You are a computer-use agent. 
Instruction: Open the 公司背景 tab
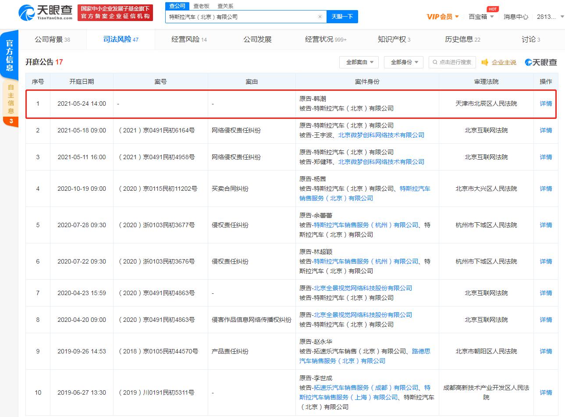(52, 39)
